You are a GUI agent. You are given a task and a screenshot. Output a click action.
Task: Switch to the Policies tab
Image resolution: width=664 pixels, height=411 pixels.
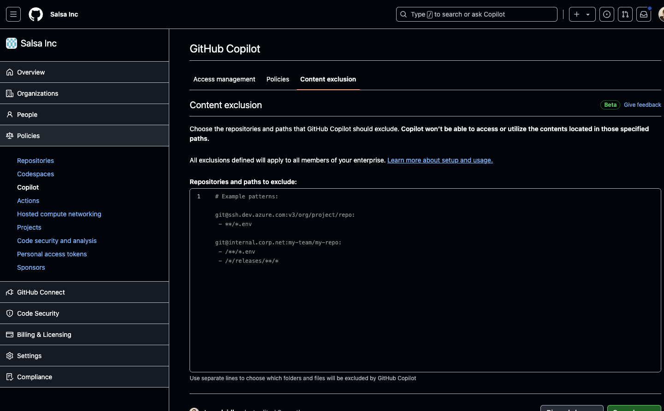click(278, 79)
